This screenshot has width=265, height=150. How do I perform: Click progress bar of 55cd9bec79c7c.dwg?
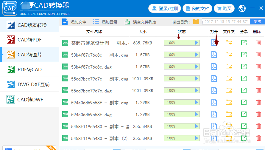(182, 90)
